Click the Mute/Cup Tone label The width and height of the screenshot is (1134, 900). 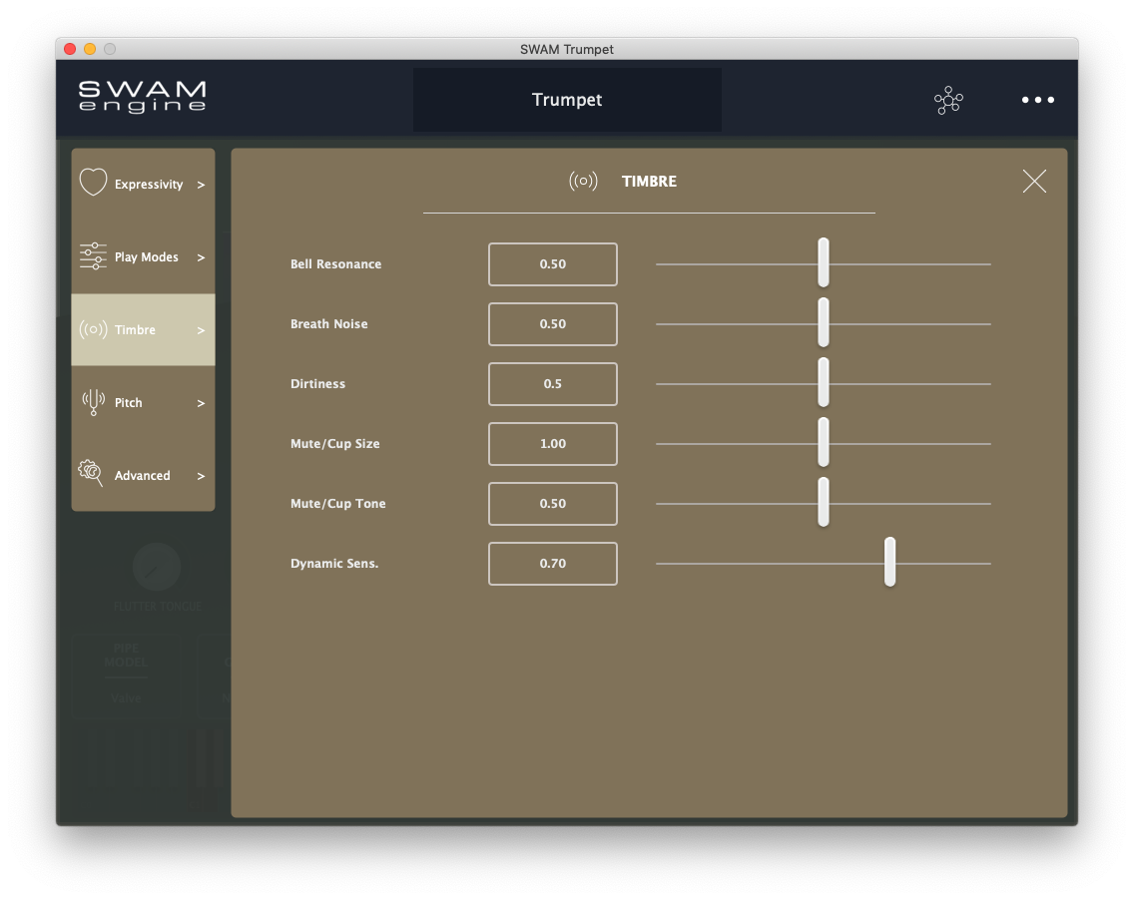[x=337, y=504]
